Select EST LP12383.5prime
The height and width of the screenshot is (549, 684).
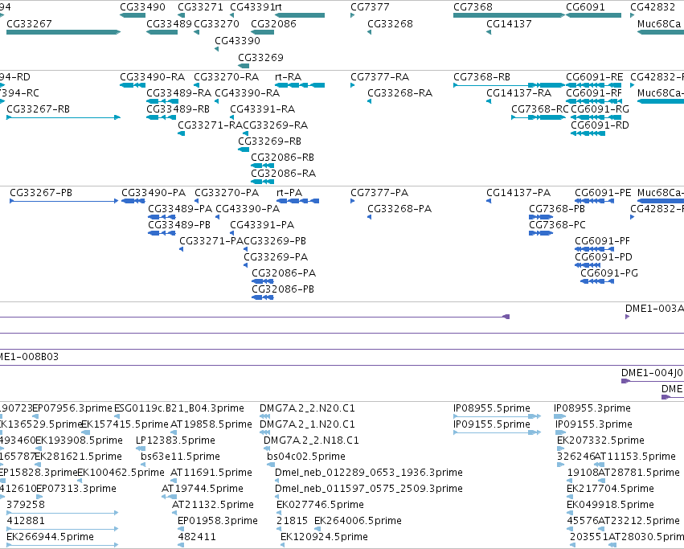click(175, 440)
